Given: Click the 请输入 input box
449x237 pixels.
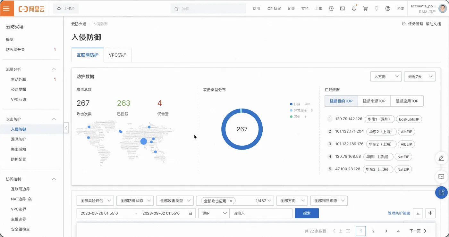Looking at the screenshot, I should click(x=261, y=213).
